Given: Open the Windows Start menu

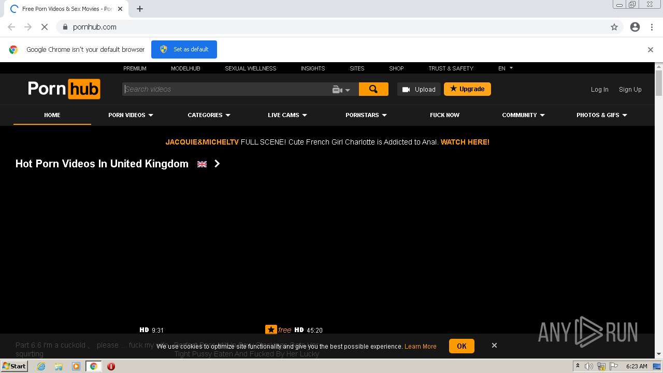Looking at the screenshot, I should (15, 366).
